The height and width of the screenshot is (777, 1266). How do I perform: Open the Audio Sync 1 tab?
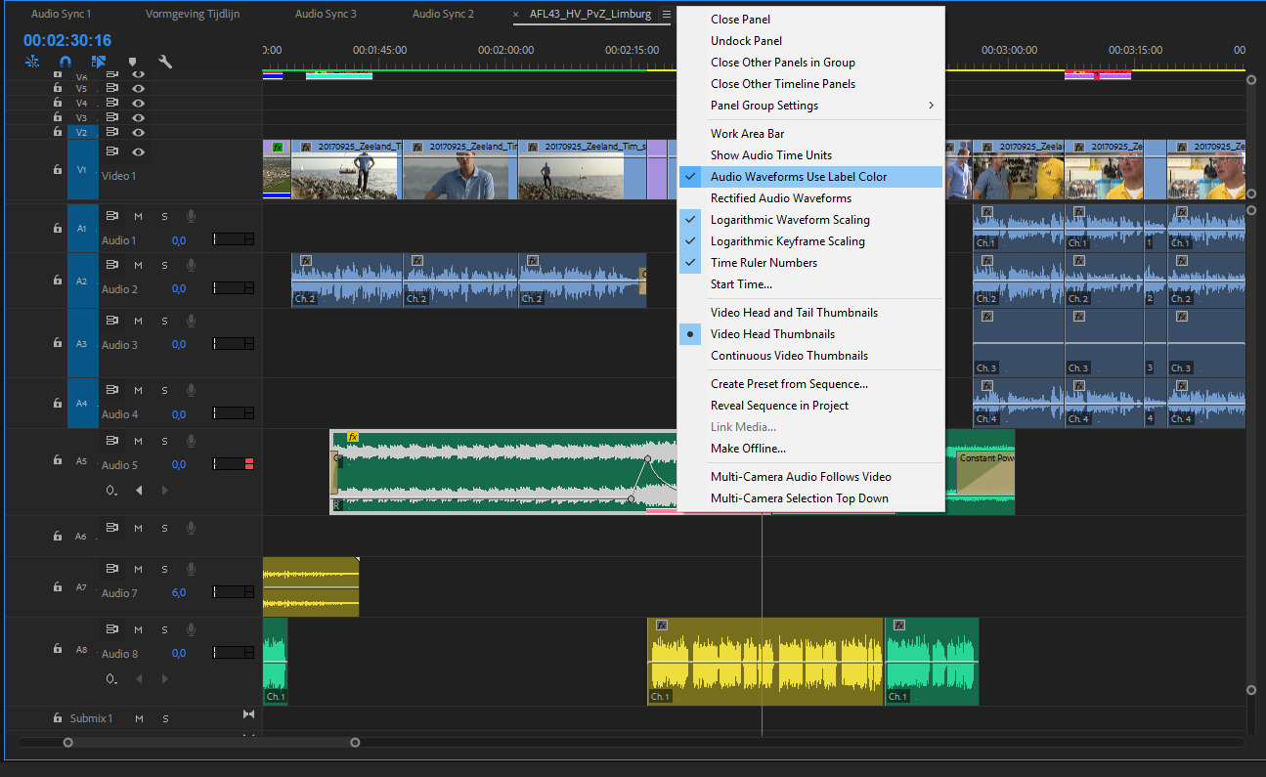[61, 14]
